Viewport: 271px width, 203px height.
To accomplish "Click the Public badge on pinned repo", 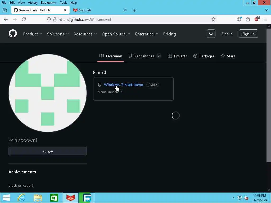I will pyautogui.click(x=153, y=85).
